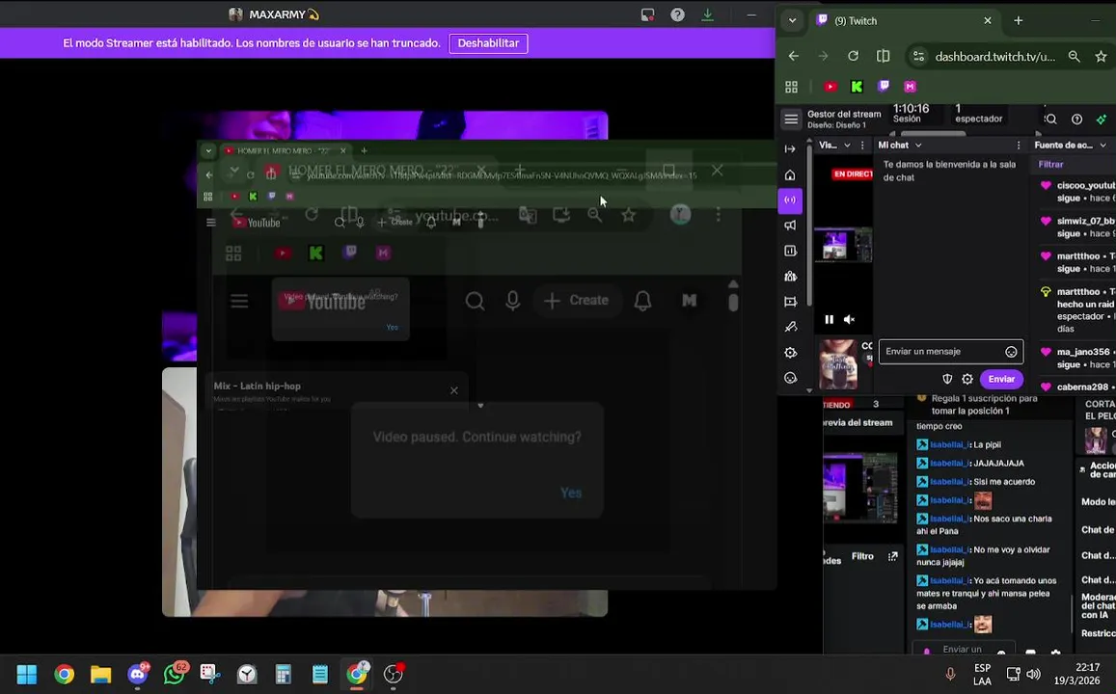
Task: Collapse the Twitch sidebar using the arrow icon
Action: (x=790, y=148)
